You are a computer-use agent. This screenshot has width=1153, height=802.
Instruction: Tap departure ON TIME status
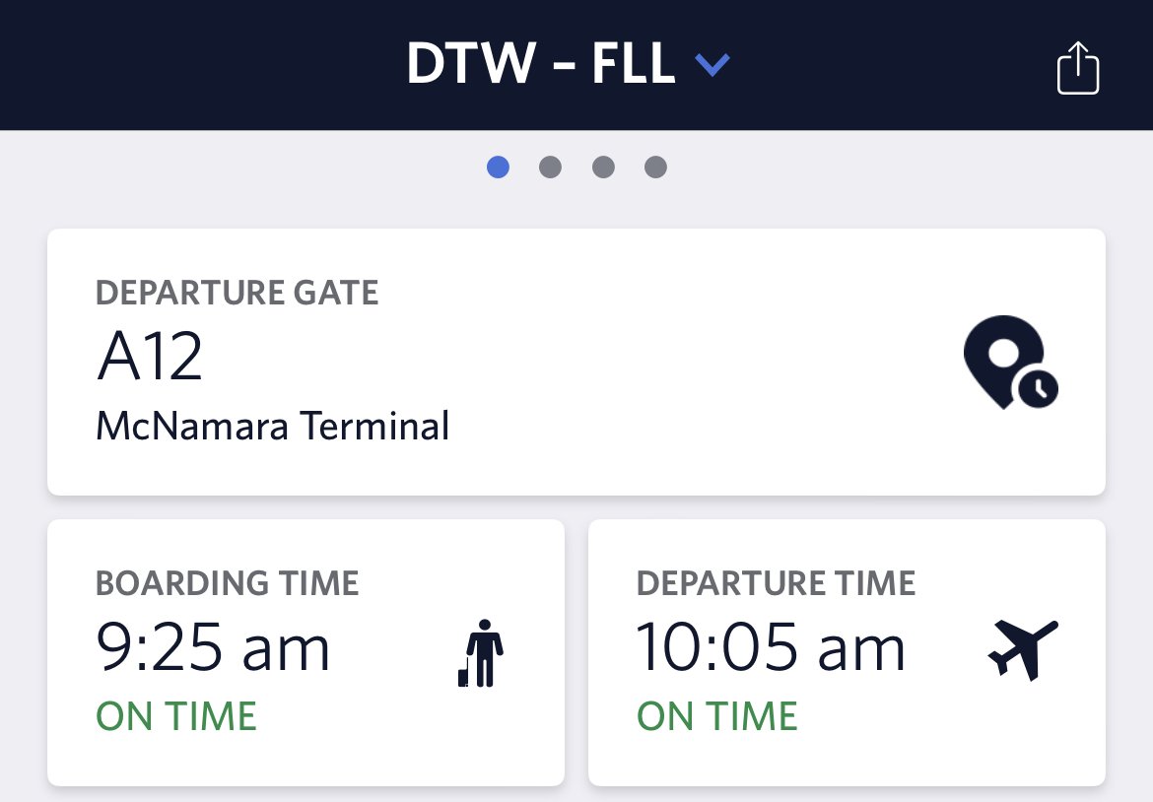point(717,716)
